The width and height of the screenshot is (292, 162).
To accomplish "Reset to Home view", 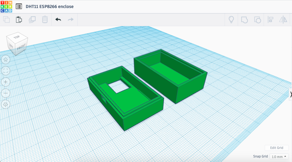I will point(6,60).
